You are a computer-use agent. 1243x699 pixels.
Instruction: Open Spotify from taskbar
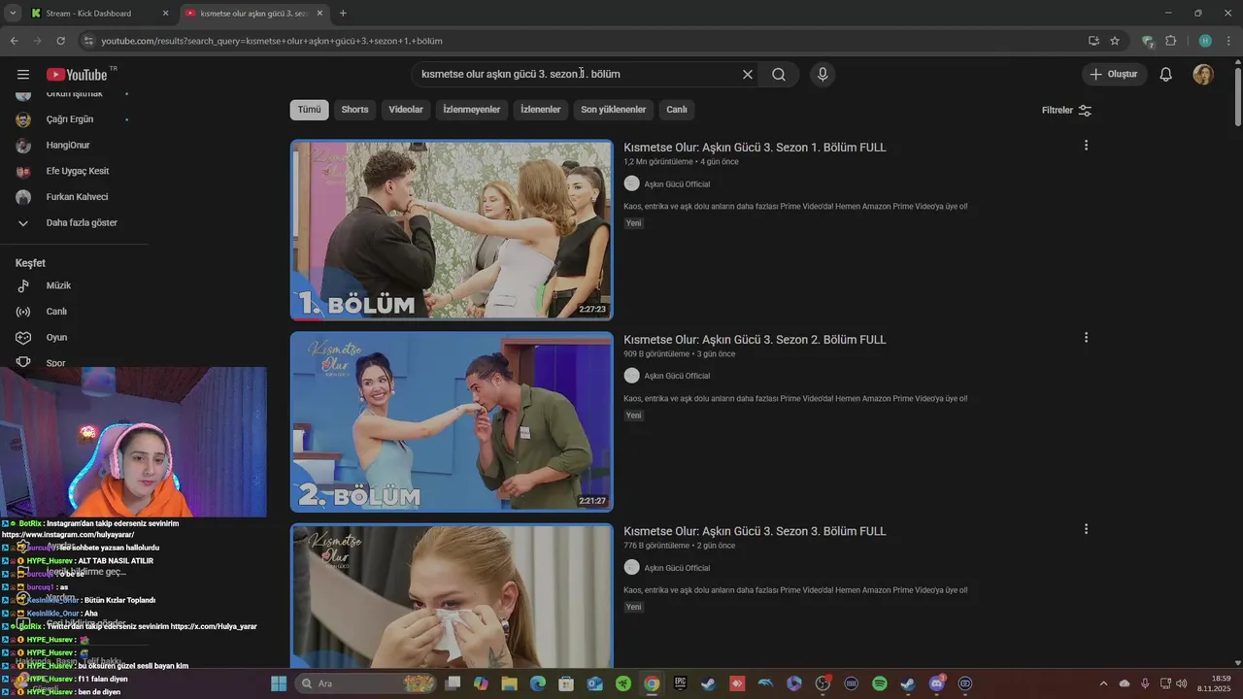point(880,683)
